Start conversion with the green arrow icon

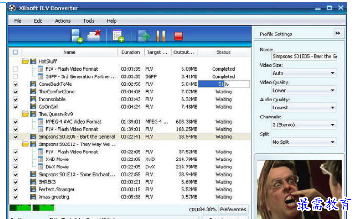tap(144, 36)
